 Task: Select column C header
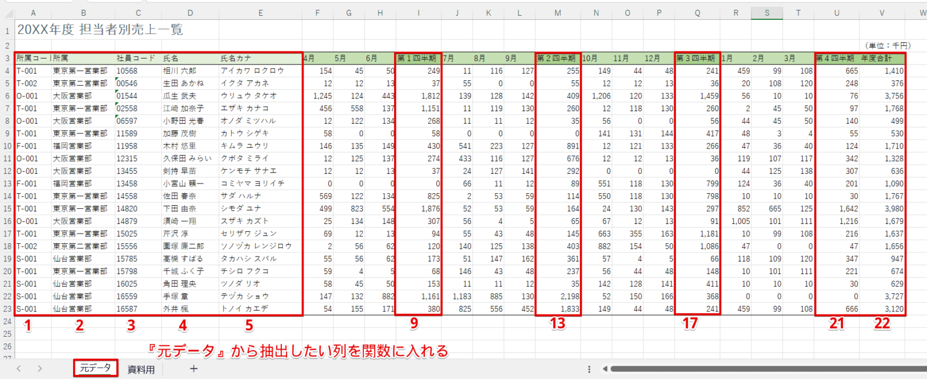pyautogui.click(x=138, y=13)
